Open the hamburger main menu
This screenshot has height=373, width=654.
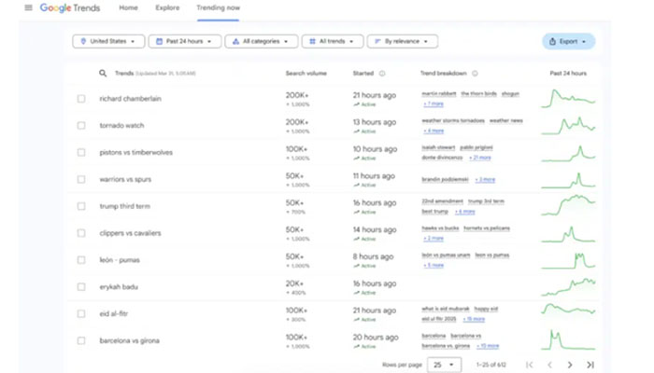pos(28,7)
